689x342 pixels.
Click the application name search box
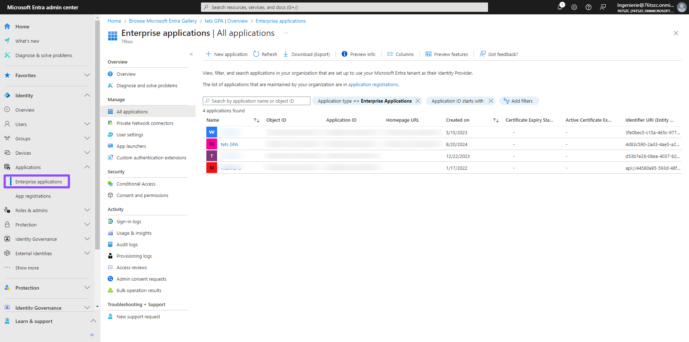(257, 101)
